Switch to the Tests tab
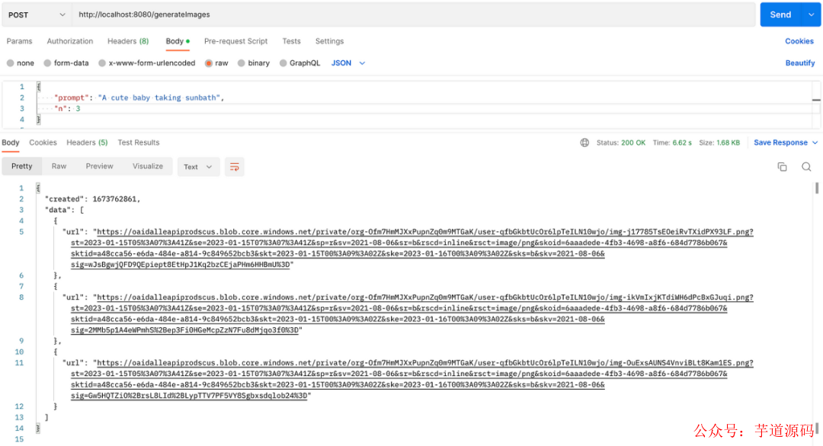Viewport: 823px width, 446px height. [x=291, y=41]
